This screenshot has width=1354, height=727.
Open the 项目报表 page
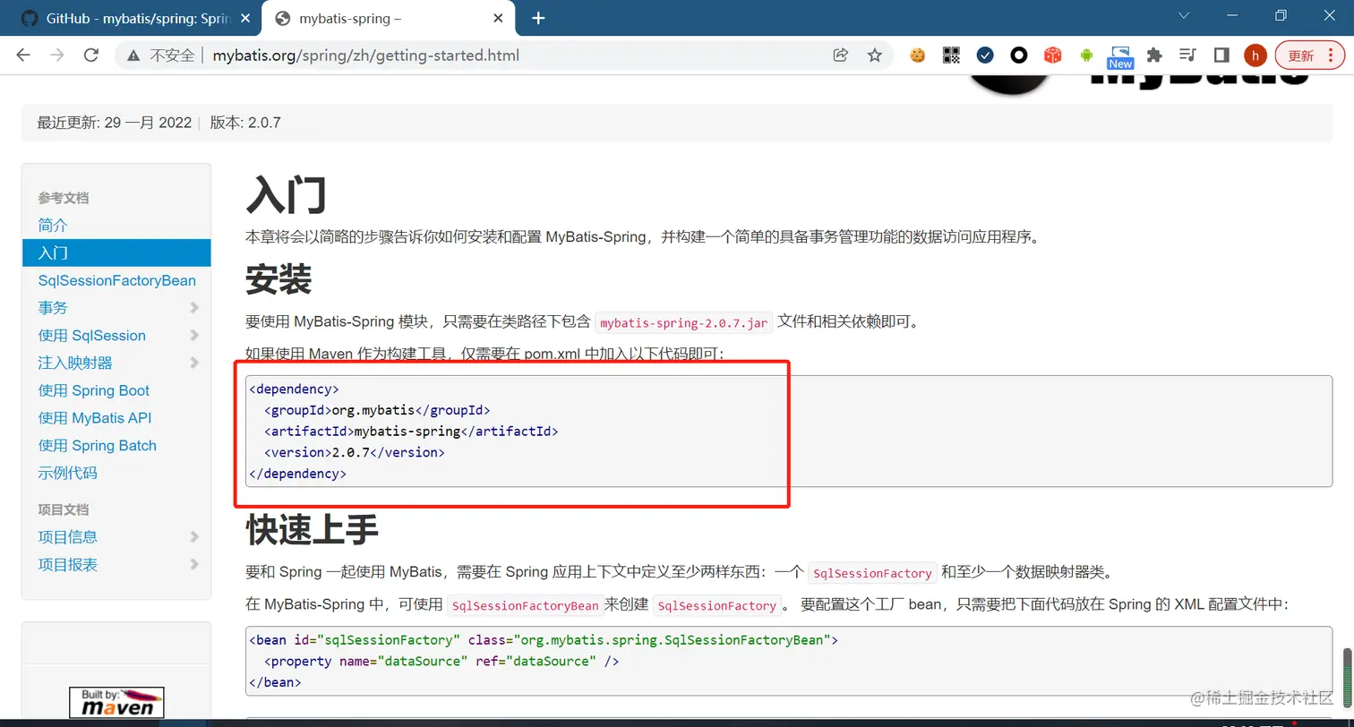(67, 565)
